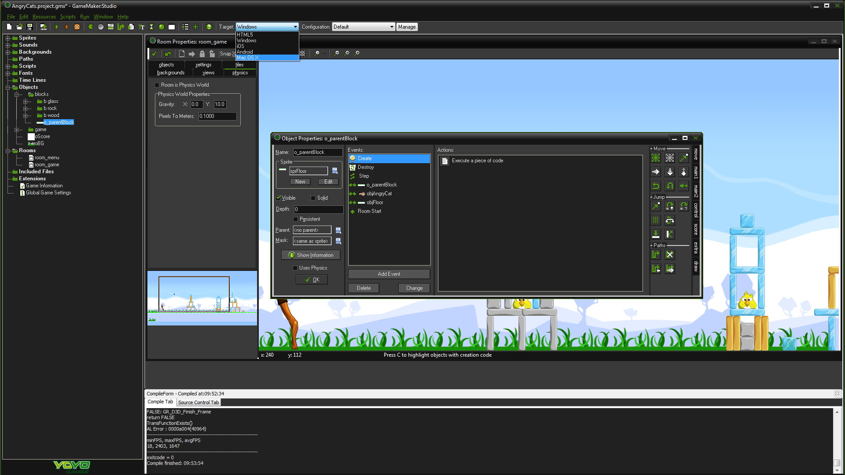The width and height of the screenshot is (845, 475).
Task: Expand the game objects subfolder
Action: tap(16, 130)
